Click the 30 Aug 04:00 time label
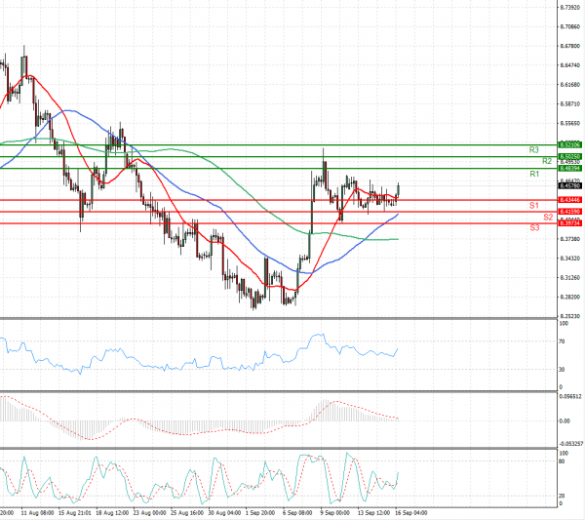The height and width of the screenshot is (520, 585). 224,513
